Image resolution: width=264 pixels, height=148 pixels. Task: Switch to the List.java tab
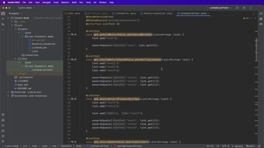(73, 14)
